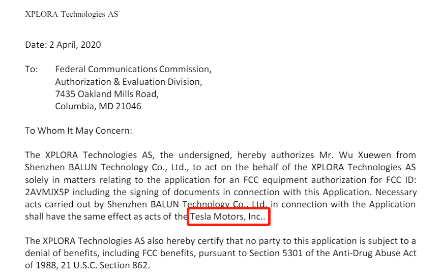Screen dimensions: 441x279
Task: Click the To Whom It May Concern salutation
Action: click(78, 131)
